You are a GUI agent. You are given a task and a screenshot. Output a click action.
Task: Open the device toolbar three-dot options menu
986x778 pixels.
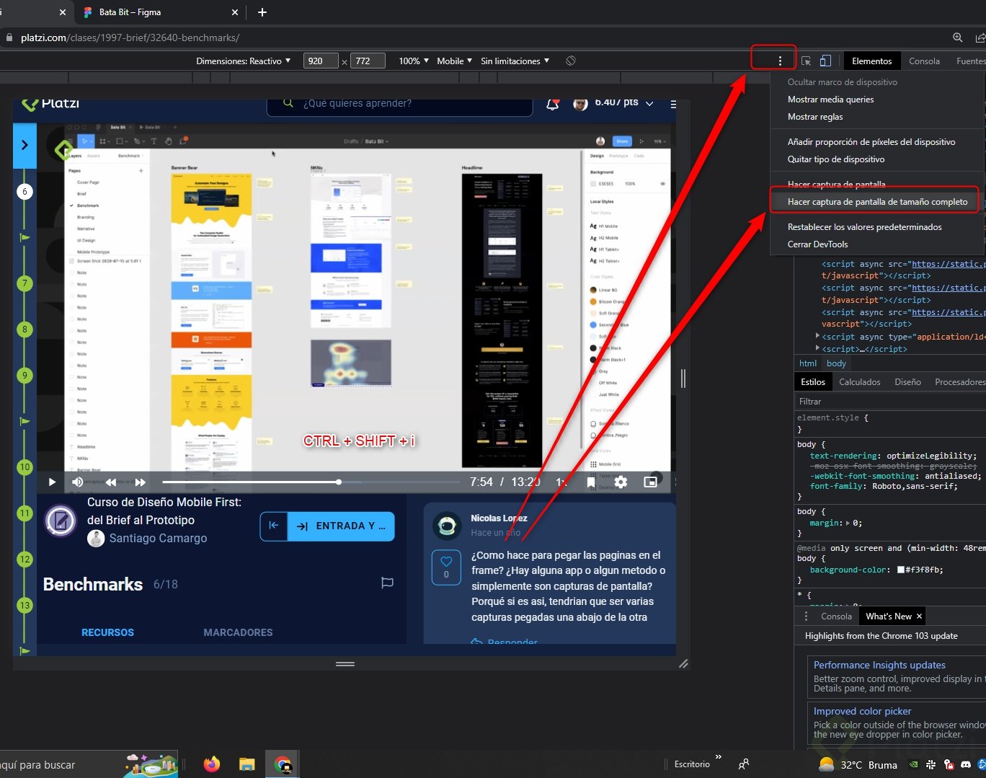(780, 61)
